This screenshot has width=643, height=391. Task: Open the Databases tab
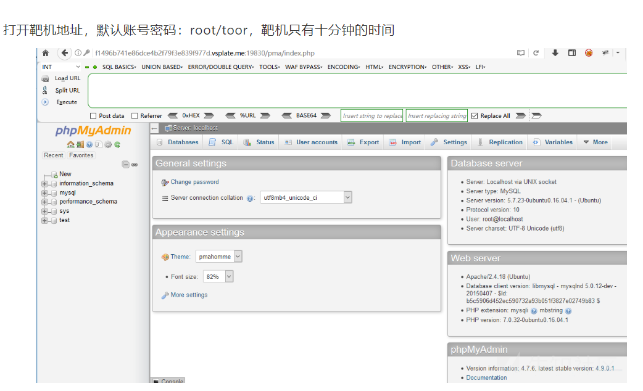coord(178,142)
